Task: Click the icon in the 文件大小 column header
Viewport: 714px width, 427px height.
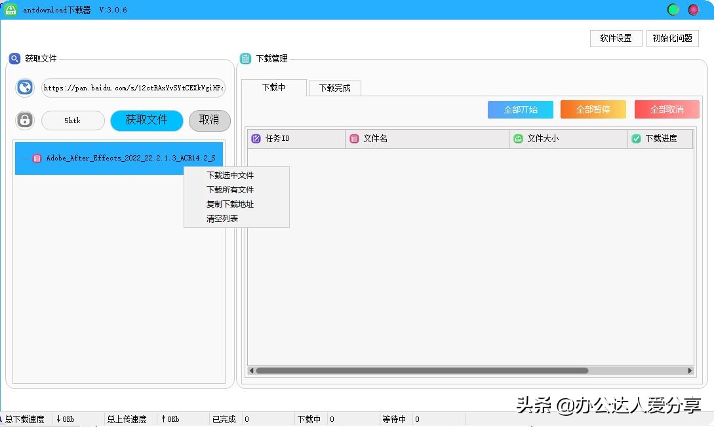Action: [x=517, y=138]
